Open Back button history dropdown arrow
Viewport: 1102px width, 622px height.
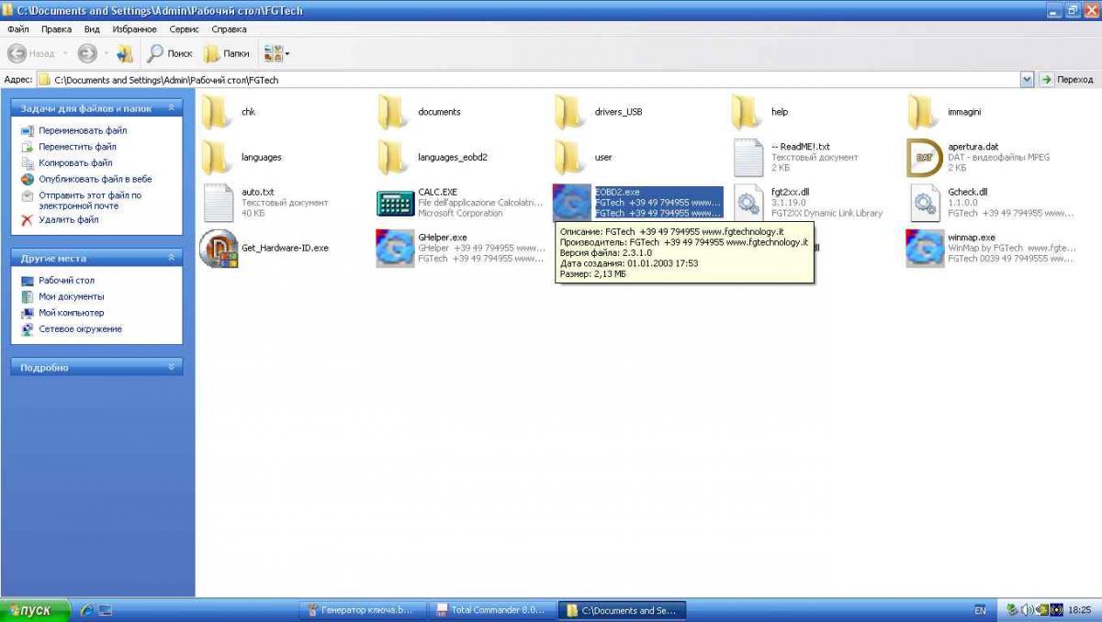(64, 54)
